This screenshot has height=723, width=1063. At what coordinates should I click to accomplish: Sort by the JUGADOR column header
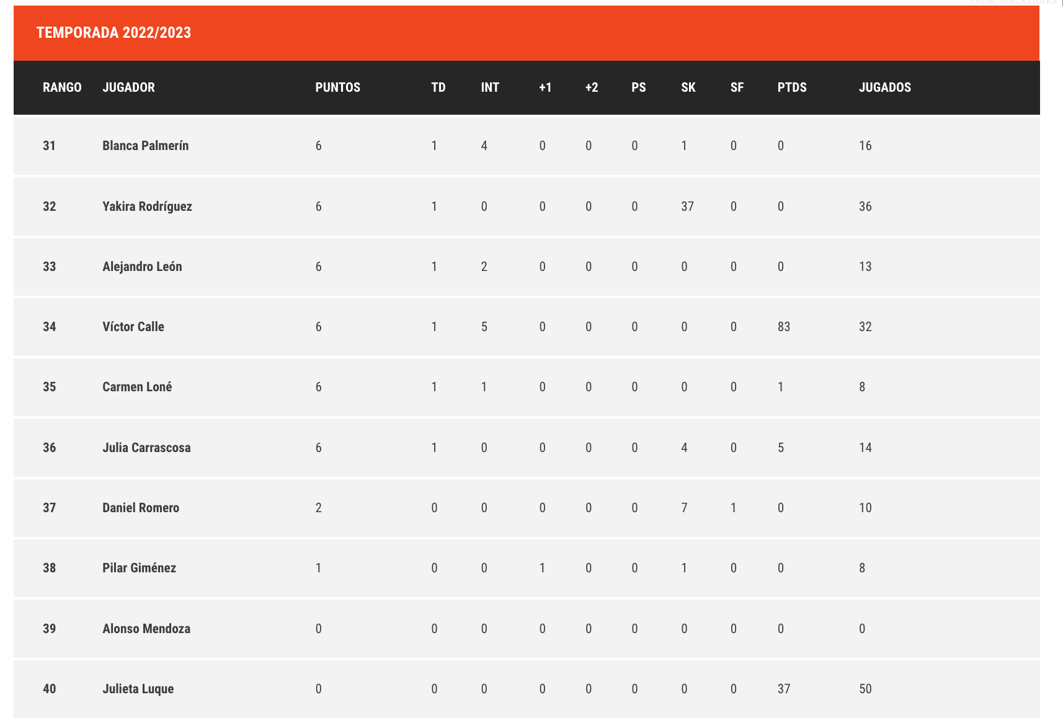tap(128, 87)
